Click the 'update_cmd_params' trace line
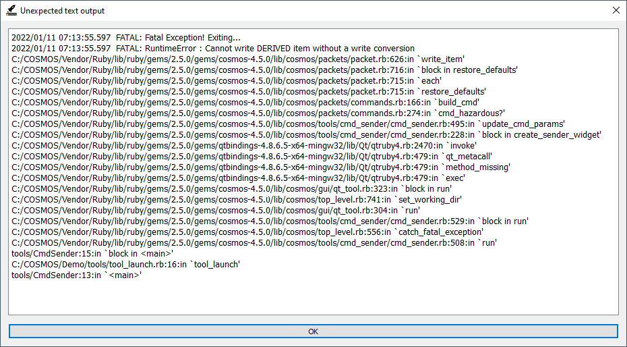This screenshot has height=347, width=627. click(288, 124)
